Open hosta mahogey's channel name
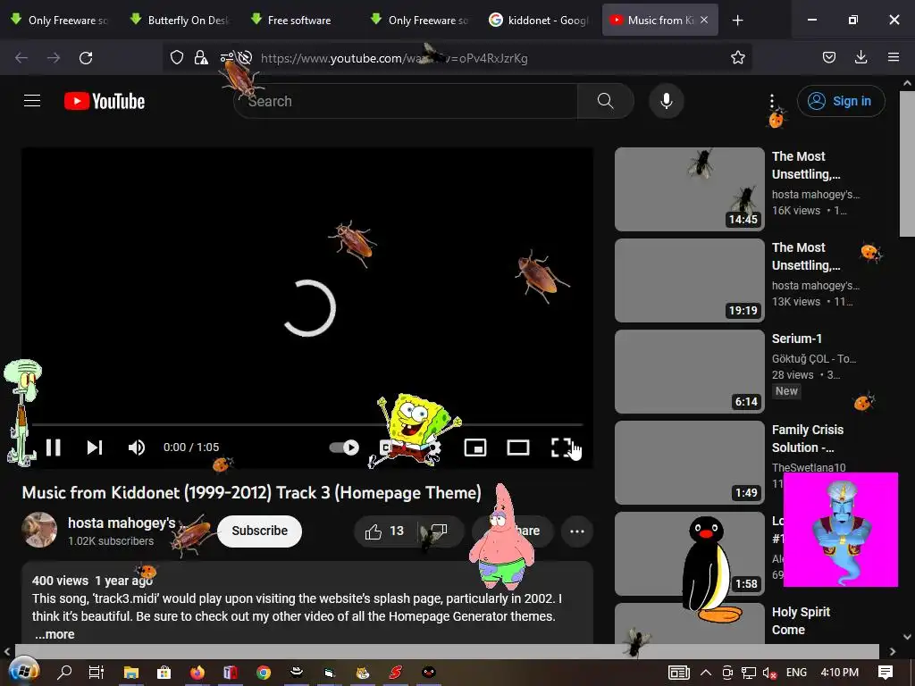The image size is (915, 686). tap(122, 523)
